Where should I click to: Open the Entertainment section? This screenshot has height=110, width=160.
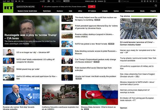click(129, 11)
